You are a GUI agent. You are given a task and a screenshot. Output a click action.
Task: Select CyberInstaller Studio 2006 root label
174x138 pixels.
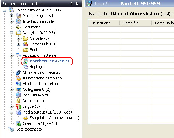pyautogui.click(x=38, y=10)
